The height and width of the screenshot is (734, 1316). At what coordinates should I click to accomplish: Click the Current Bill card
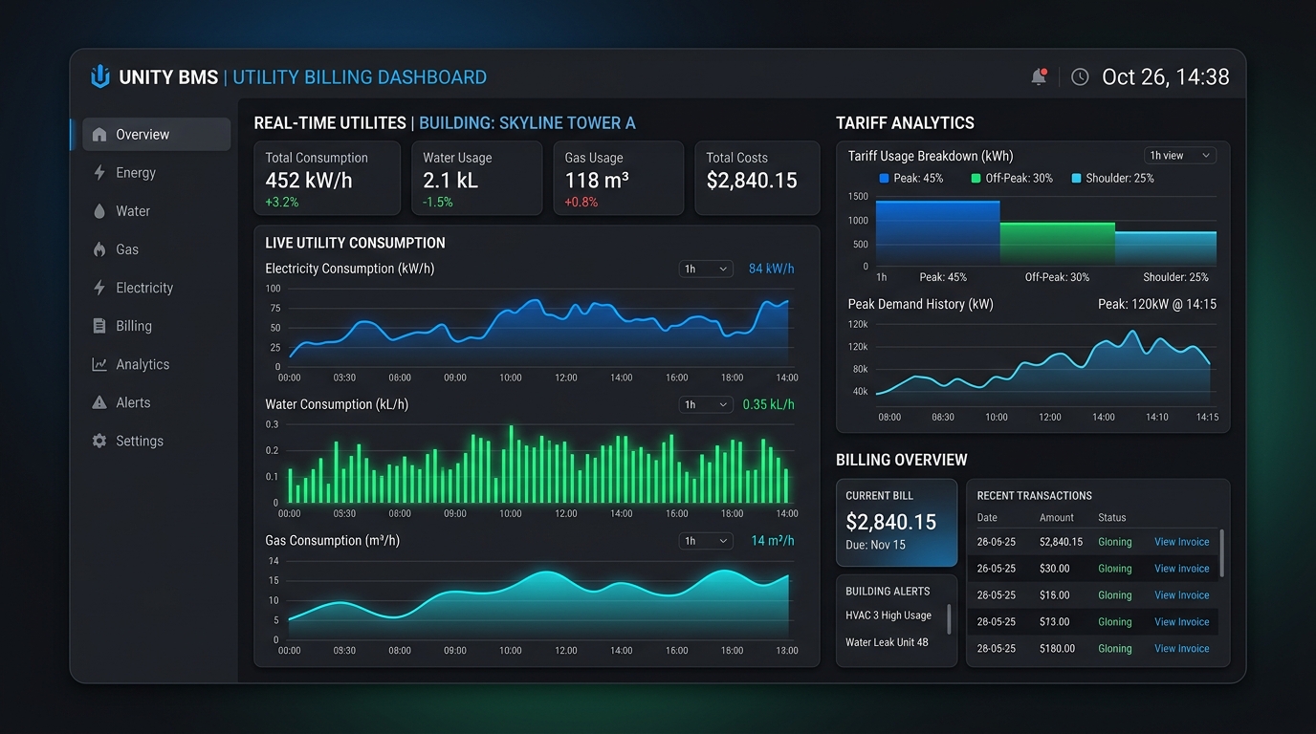(x=896, y=523)
